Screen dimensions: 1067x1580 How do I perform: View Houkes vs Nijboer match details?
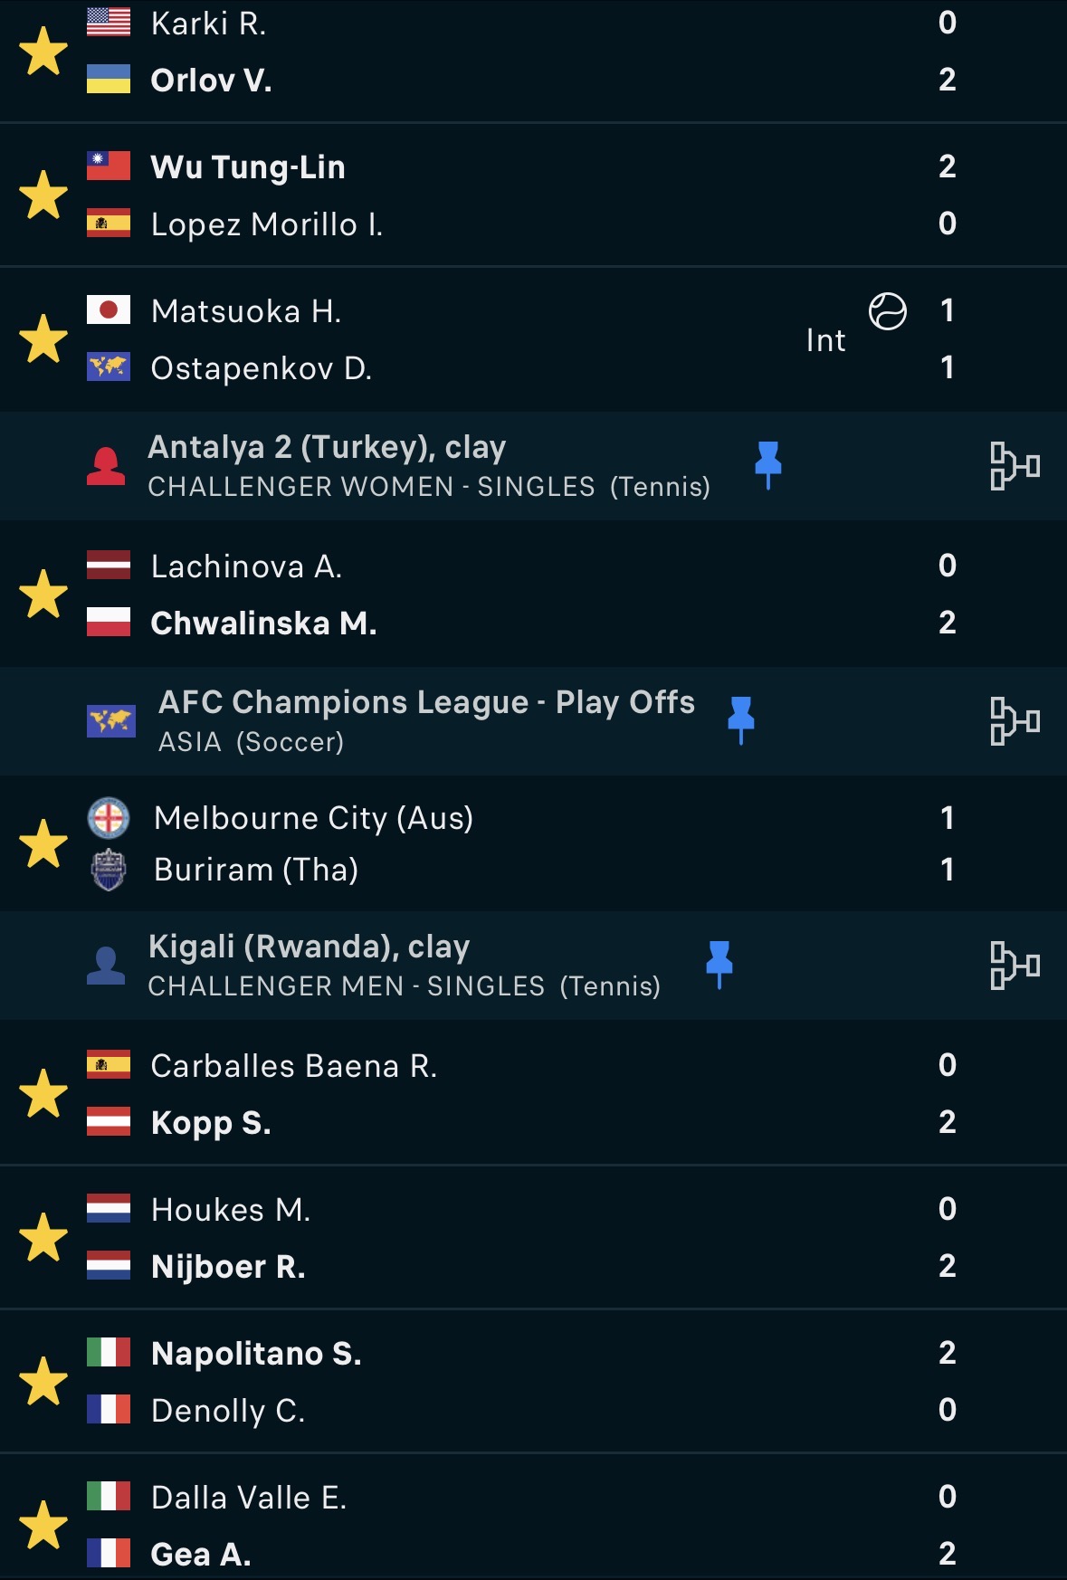453,1238
